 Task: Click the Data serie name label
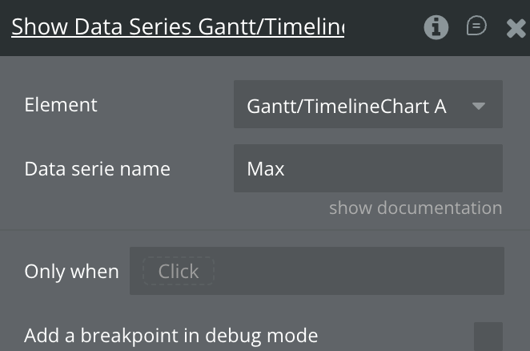(97, 169)
